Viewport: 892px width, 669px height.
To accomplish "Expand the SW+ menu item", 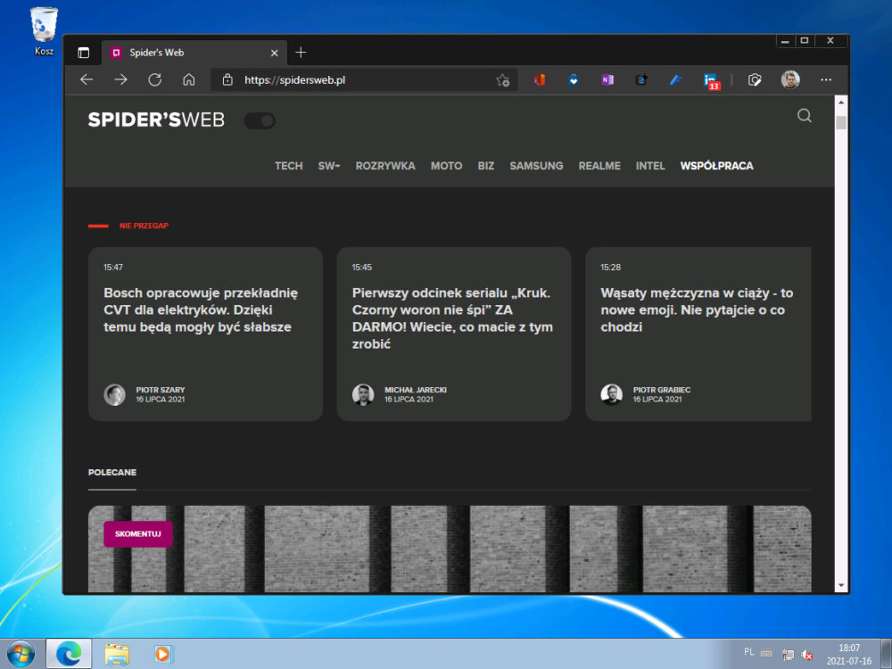I will click(x=329, y=166).
